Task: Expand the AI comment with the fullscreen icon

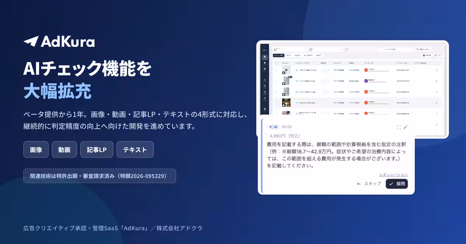Action: click(x=399, y=127)
